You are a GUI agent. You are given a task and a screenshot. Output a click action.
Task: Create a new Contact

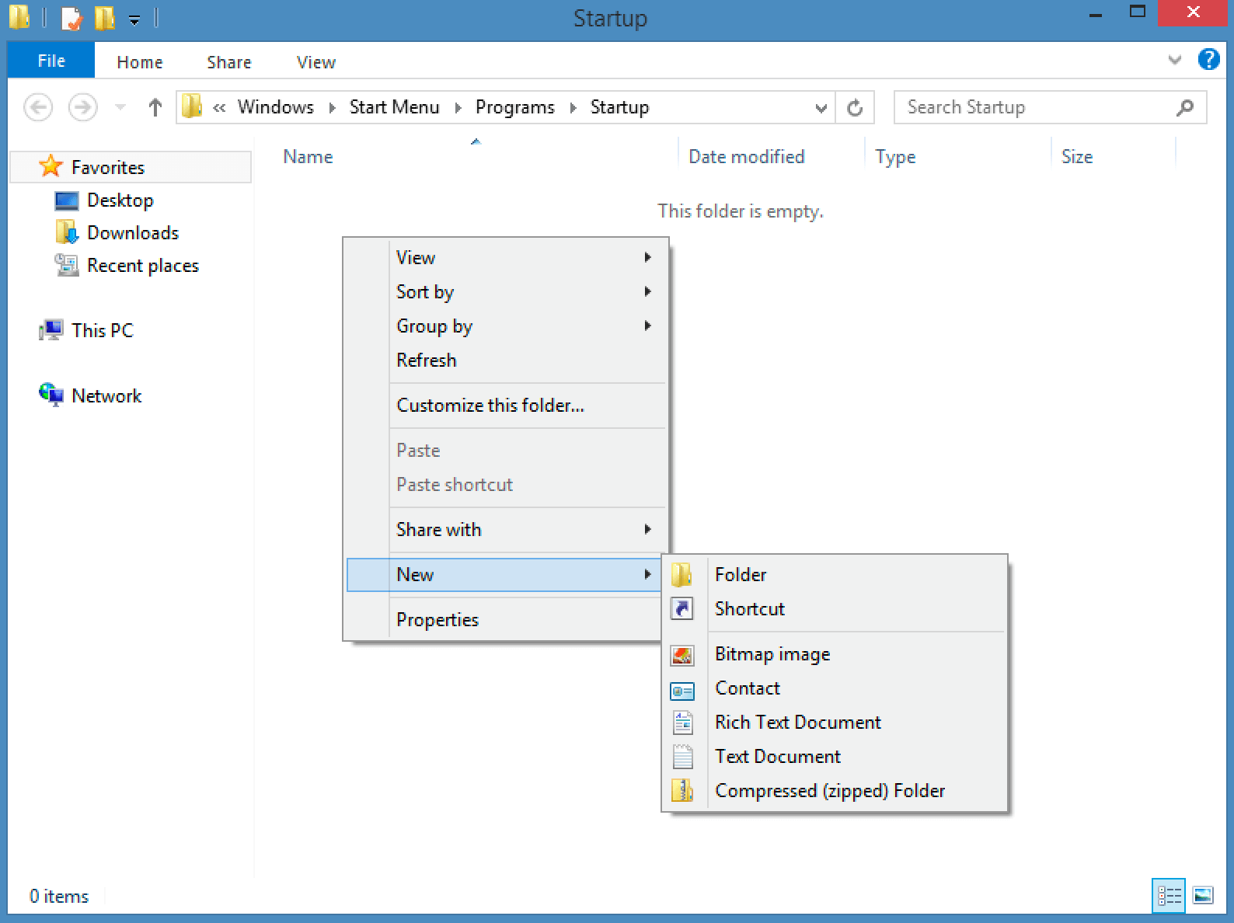tap(835, 688)
